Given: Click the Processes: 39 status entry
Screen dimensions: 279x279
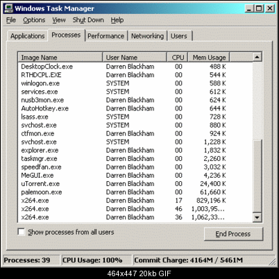Looking at the screenshot, I should tap(31, 260).
